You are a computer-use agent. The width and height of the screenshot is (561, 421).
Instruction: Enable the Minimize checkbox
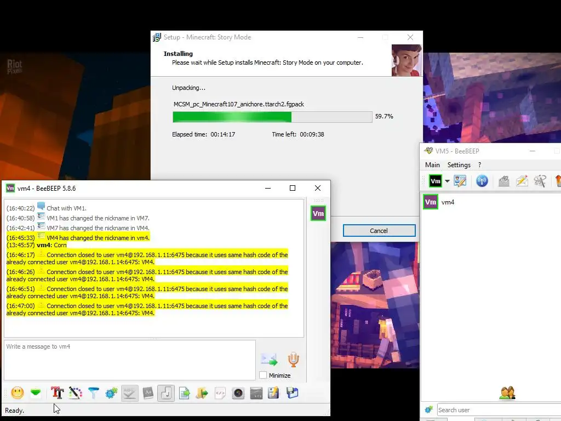pos(263,375)
